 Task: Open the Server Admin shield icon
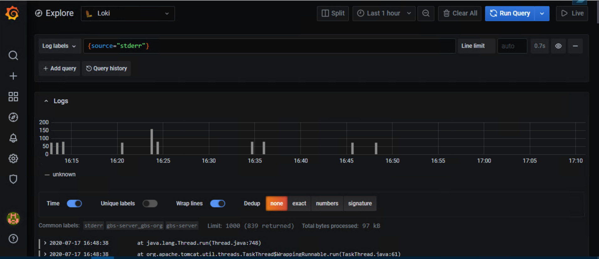[13, 179]
